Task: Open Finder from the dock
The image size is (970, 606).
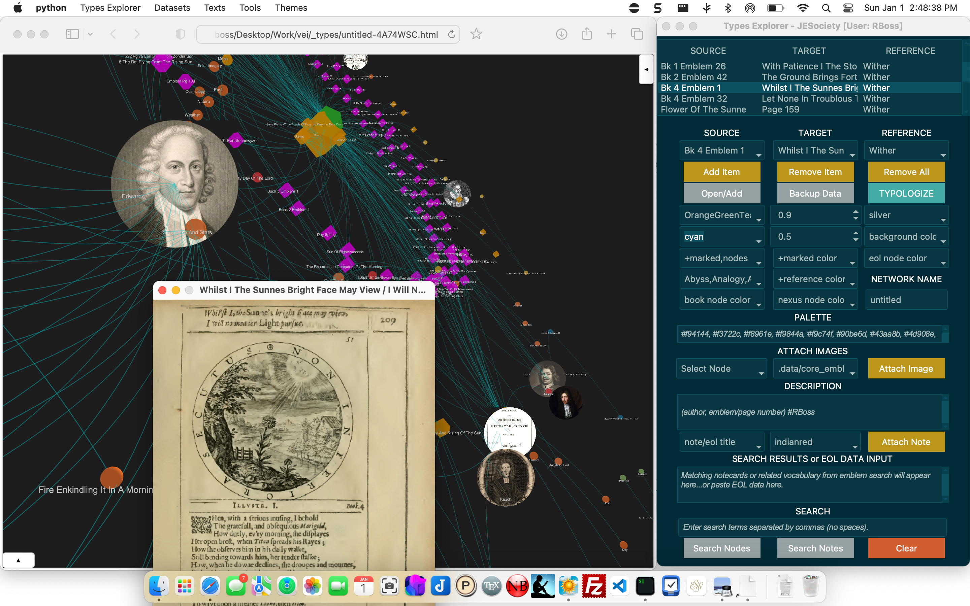Action: (x=159, y=586)
